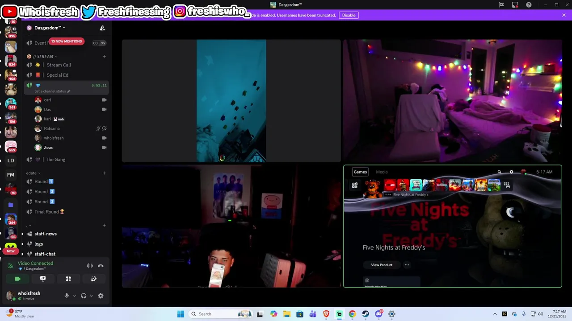The height and width of the screenshot is (321, 572).
Task: Click View Product for Five Nights at Freddy's
Action: (382, 265)
